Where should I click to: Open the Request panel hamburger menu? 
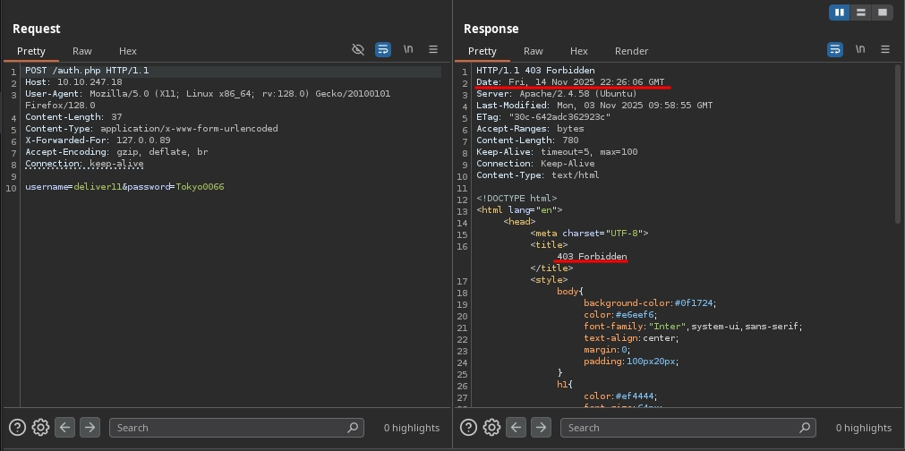pos(433,50)
